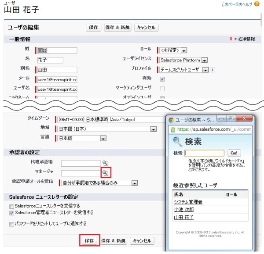
Task: Close the ユーザの検索 popup window
Action: tap(244, 118)
